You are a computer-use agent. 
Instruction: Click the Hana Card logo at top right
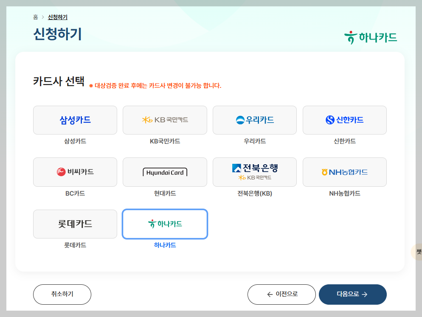coord(371,37)
